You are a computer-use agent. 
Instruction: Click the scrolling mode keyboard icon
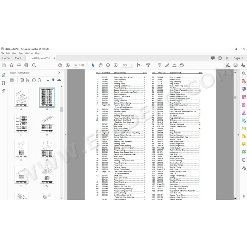click(x=148, y=65)
